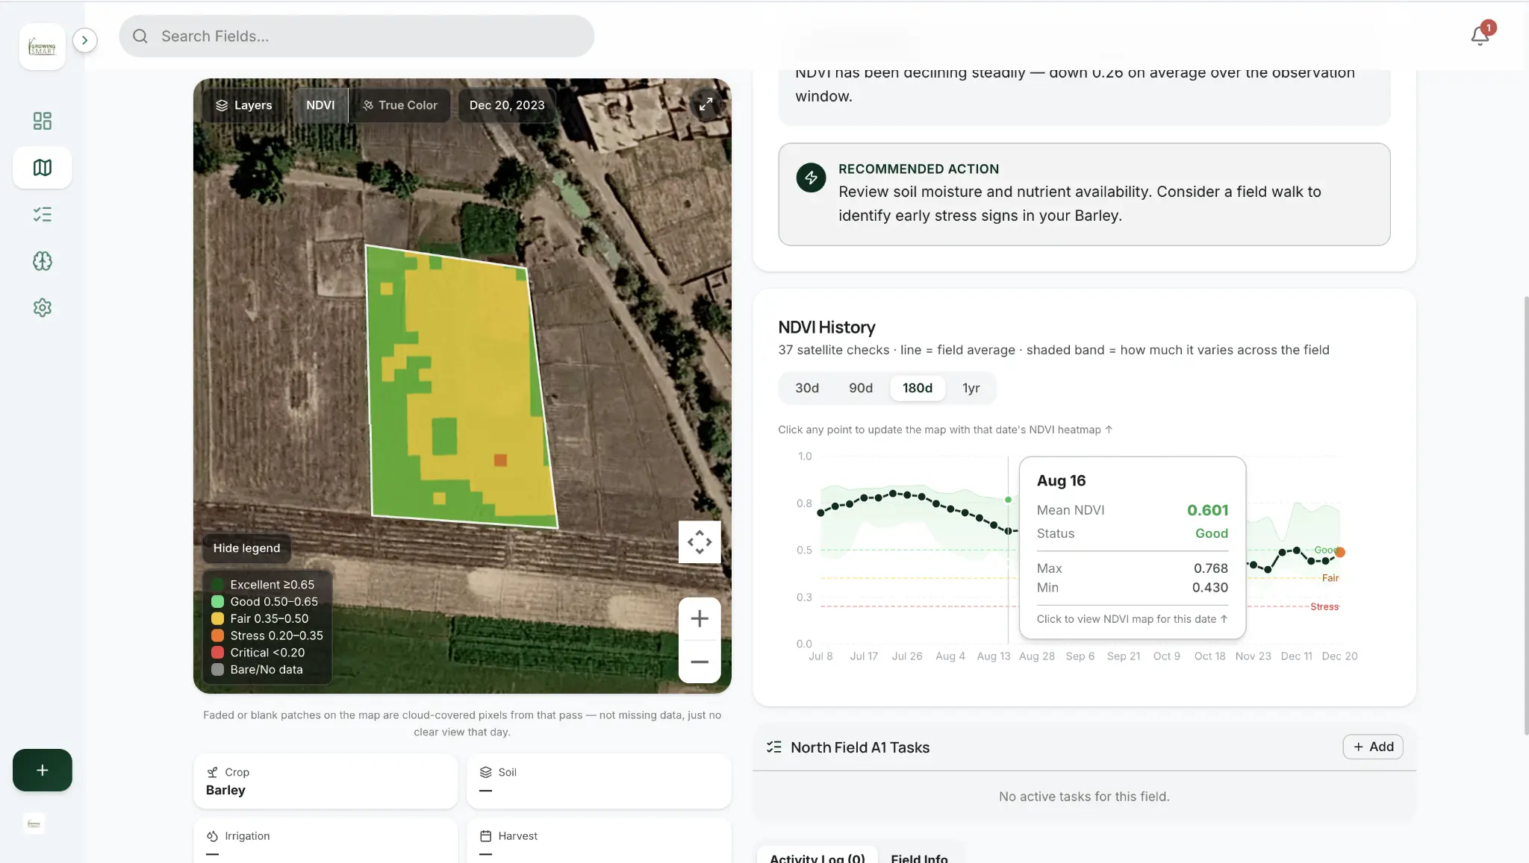Click the Irrigation droplet icon

pyautogui.click(x=213, y=836)
